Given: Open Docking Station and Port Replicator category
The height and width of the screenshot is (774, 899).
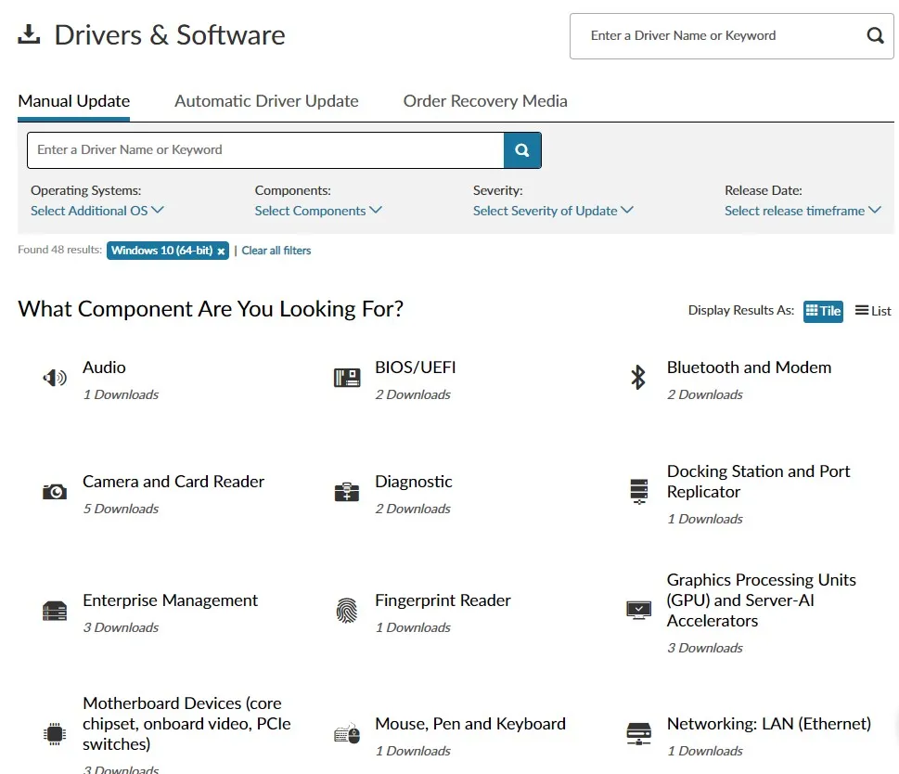Looking at the screenshot, I should click(758, 482).
